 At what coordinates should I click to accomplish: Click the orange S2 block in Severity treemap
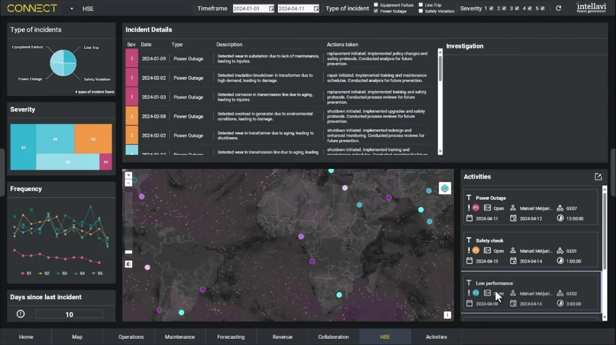pyautogui.click(x=93, y=139)
